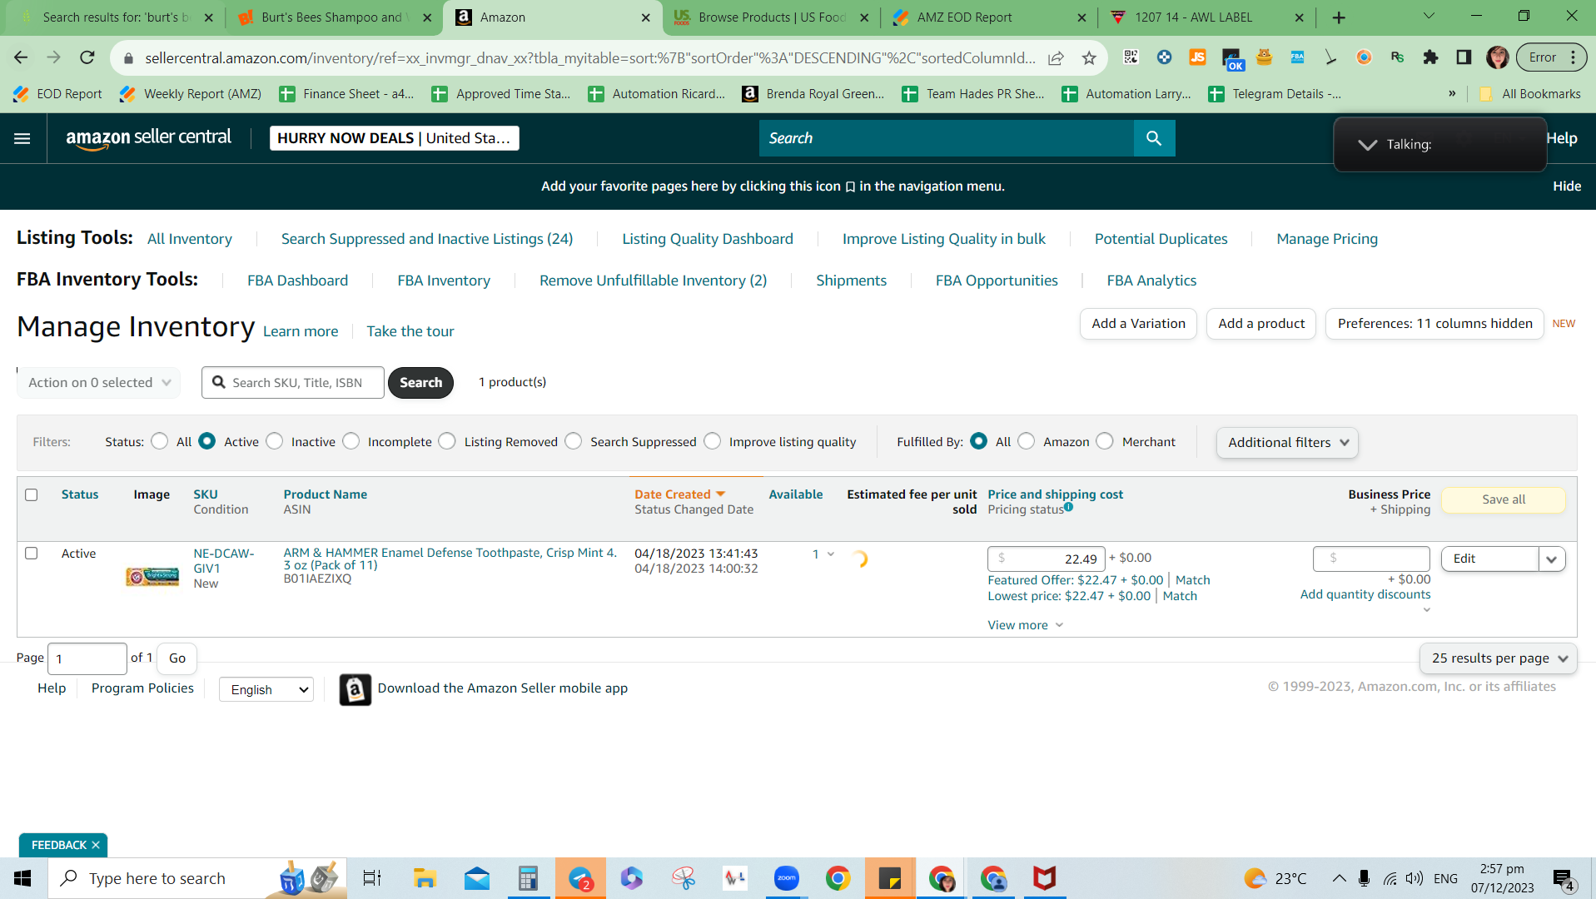Dismiss the FEEDBACK tab with its X
Viewport: 1596px width, 899px height.
[96, 845]
